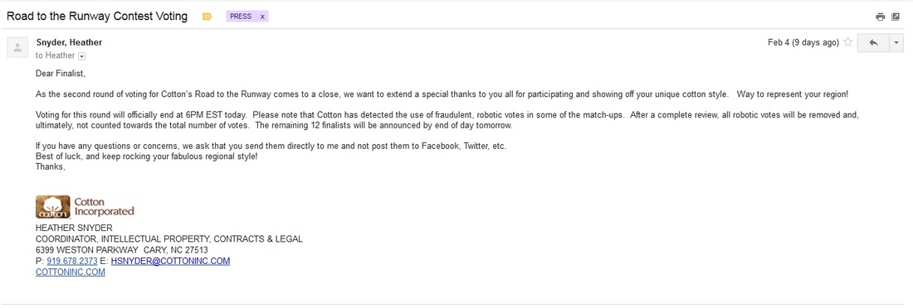Click the Cotton Incorporated logo image

(85, 207)
